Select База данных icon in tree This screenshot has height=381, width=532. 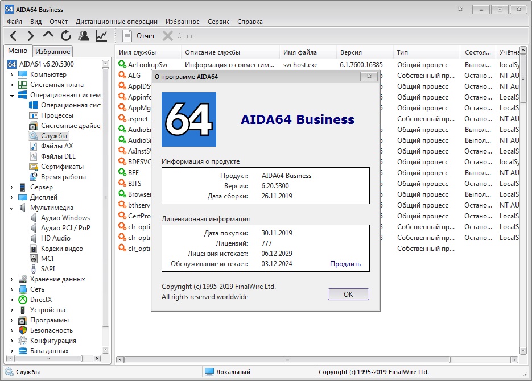click(x=23, y=350)
